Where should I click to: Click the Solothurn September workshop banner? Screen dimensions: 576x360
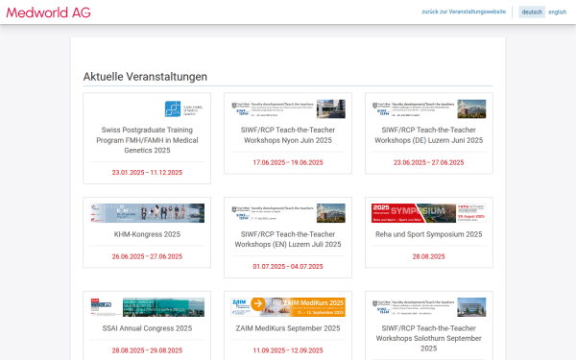click(429, 307)
